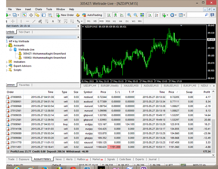Viewport: 218px width, 169px height.
Task: Draw a horizontal line tool
Action: click(28, 21)
